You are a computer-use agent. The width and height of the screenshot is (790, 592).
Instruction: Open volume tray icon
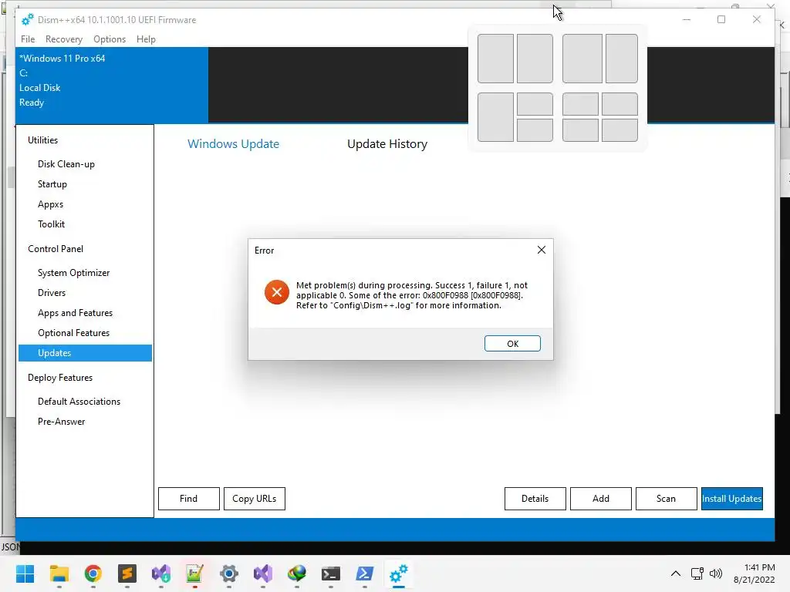(715, 573)
